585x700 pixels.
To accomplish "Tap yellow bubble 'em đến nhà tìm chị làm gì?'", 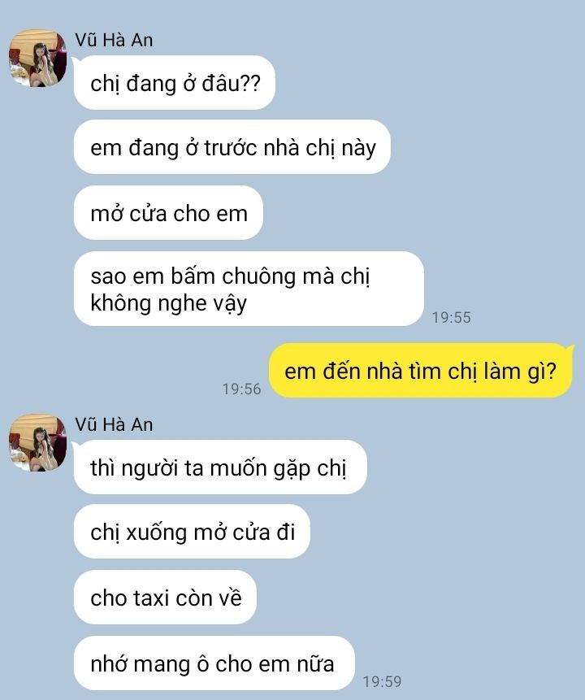I will tap(420, 371).
